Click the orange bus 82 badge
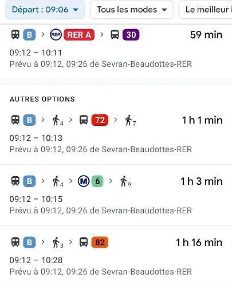 [x=100, y=243]
